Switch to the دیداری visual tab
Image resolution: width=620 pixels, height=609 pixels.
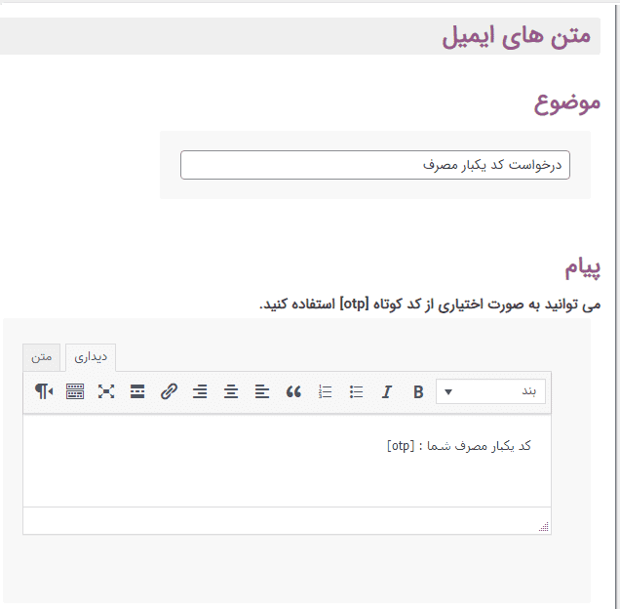(x=91, y=357)
